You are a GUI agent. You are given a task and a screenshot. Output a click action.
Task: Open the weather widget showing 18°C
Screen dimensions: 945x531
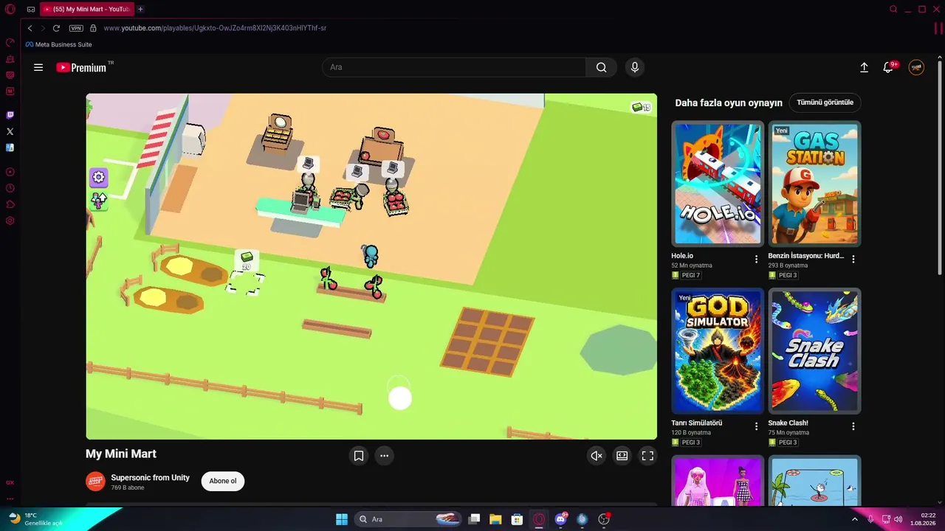pos(37,519)
